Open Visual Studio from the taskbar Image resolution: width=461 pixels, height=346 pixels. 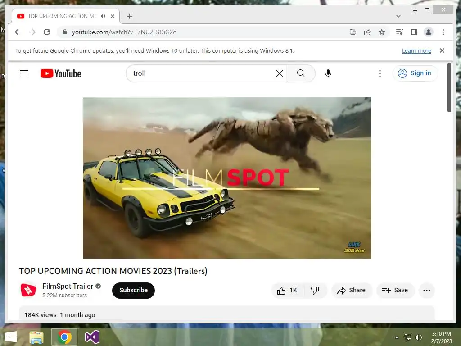click(92, 337)
